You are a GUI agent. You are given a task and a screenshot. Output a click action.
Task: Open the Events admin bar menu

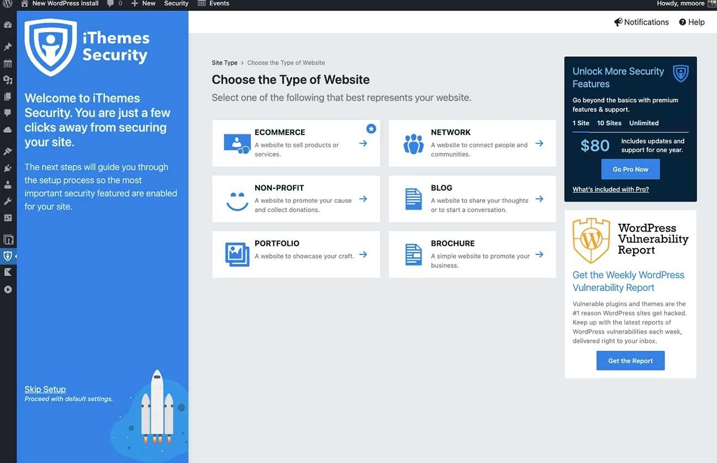(x=213, y=3)
